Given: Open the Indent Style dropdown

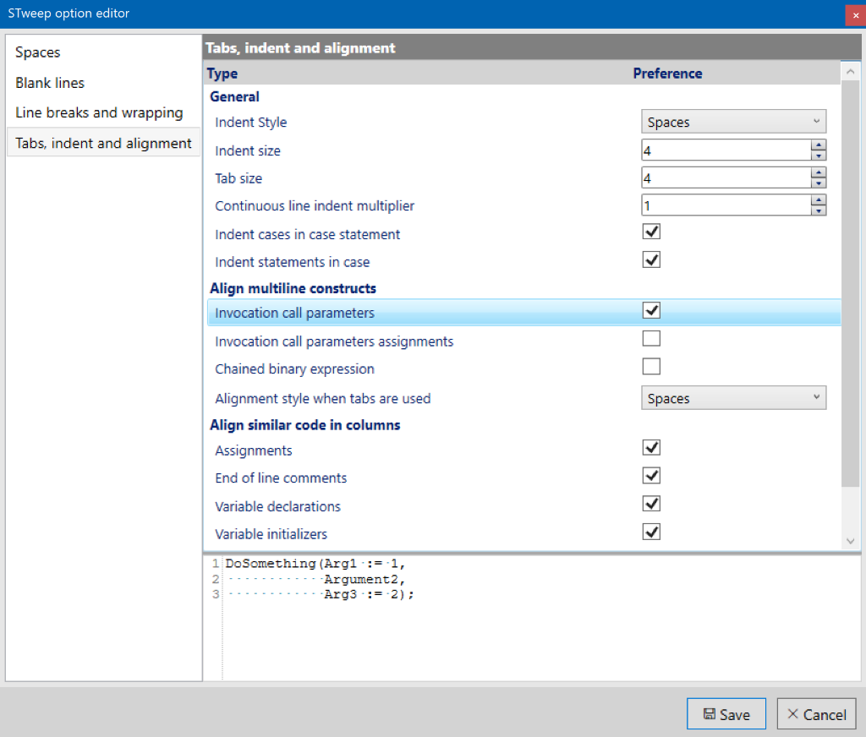Looking at the screenshot, I should [733, 122].
